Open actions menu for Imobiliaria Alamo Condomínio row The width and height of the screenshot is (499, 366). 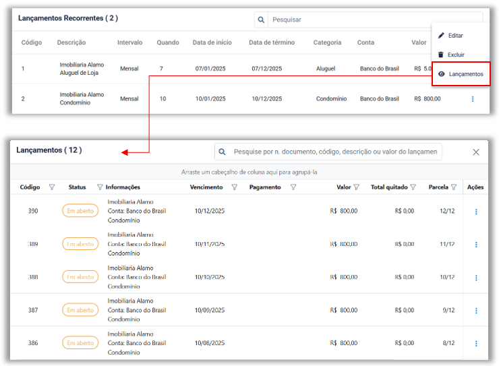click(x=472, y=99)
